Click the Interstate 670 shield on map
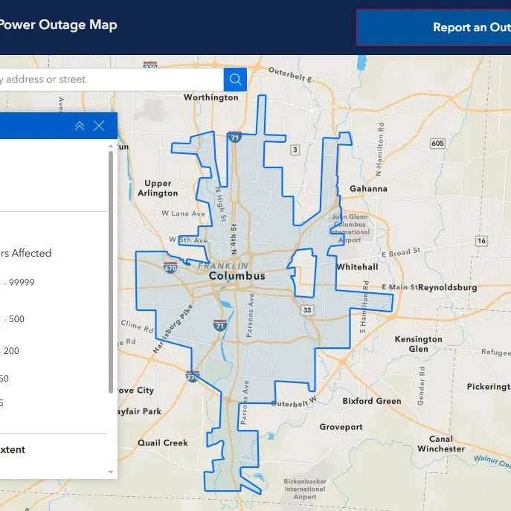The height and width of the screenshot is (511, 511). [170, 267]
